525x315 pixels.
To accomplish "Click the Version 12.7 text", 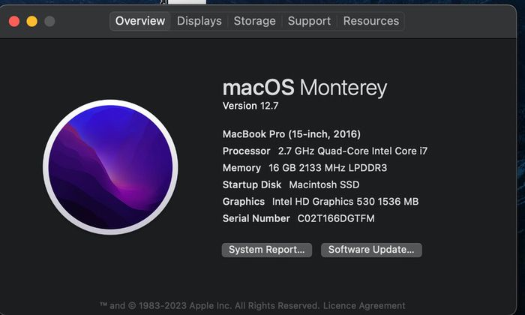I will [x=250, y=106].
